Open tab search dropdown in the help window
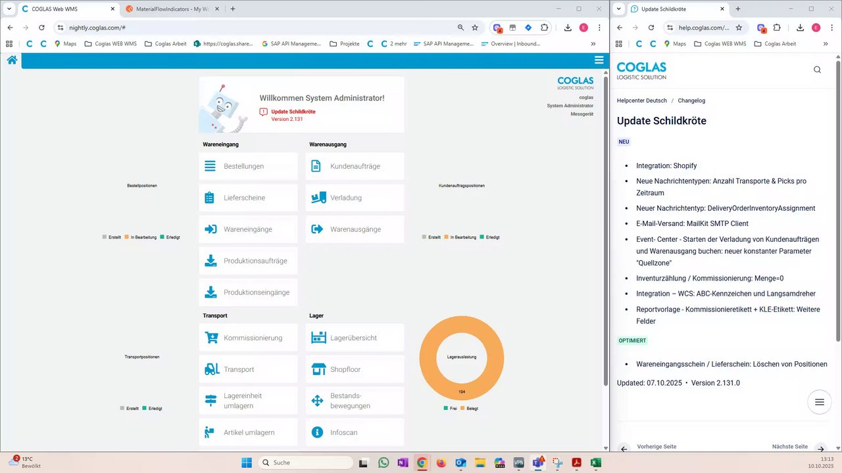Viewport: 842px width, 473px height. pos(620,9)
